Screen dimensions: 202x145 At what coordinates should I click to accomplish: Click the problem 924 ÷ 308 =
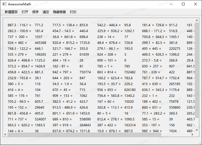click(x=107, y=55)
